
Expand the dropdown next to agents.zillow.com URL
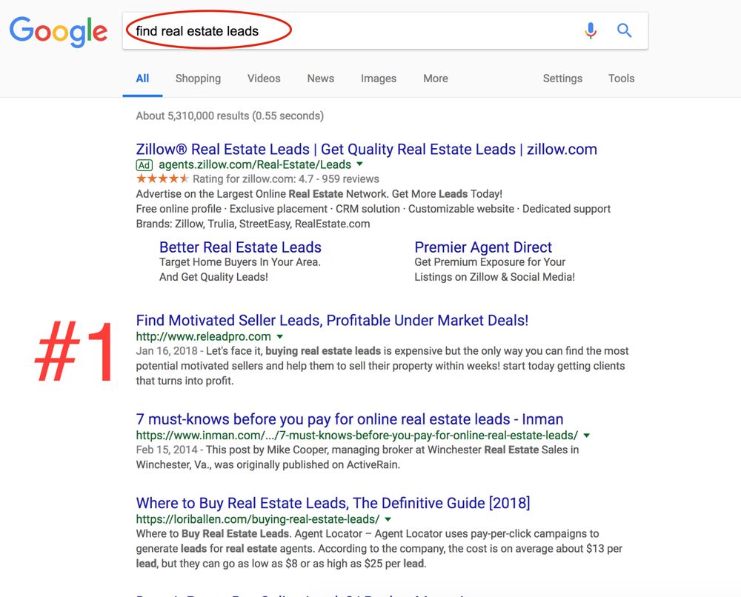(x=359, y=164)
